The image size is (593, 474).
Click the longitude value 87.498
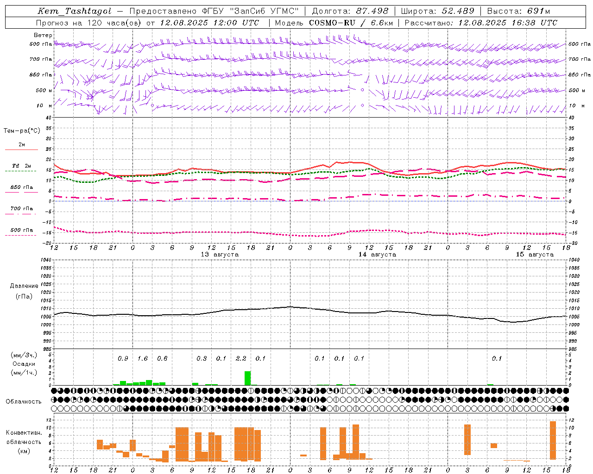(372, 11)
